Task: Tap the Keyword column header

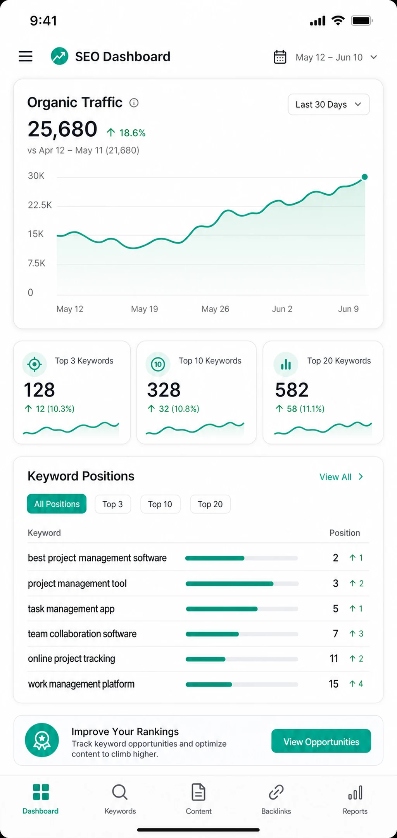Action: tap(44, 533)
